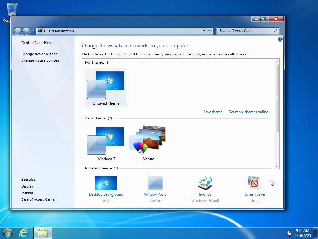Click the muted volume tray icon
318x239 pixels.
[x=289, y=233]
